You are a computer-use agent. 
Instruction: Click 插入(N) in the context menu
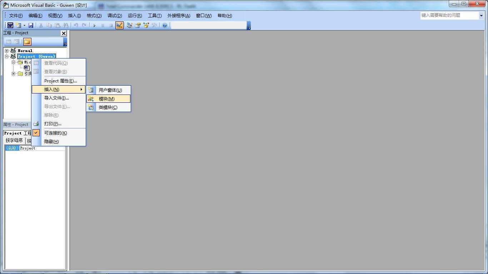point(59,90)
